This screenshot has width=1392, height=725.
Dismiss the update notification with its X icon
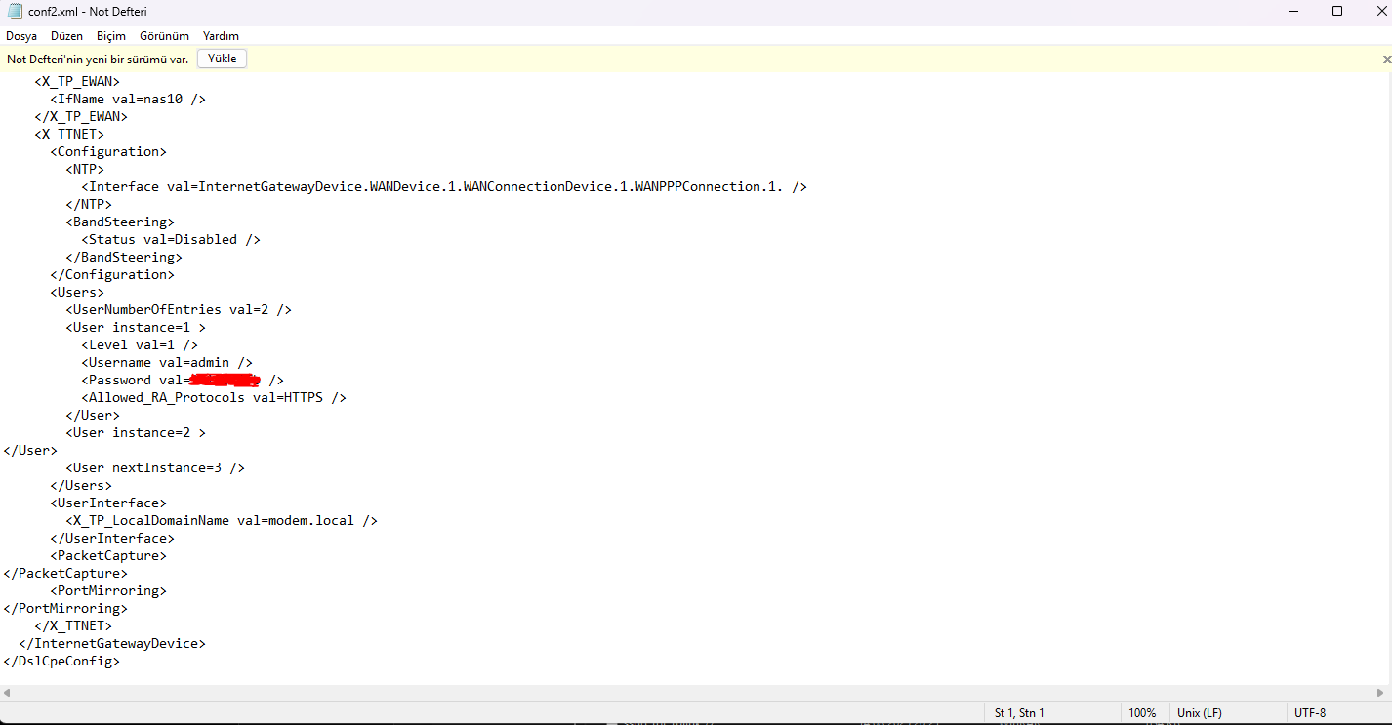point(1386,60)
